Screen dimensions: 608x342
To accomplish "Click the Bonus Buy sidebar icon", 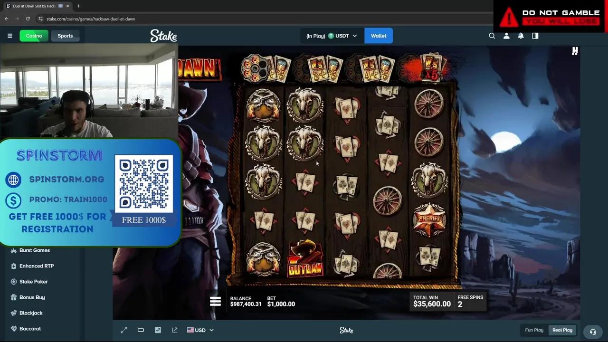I will pos(14,297).
